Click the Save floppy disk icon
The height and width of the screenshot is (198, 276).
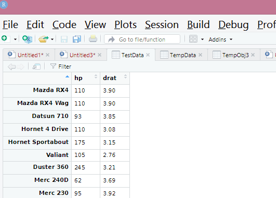click(64, 39)
